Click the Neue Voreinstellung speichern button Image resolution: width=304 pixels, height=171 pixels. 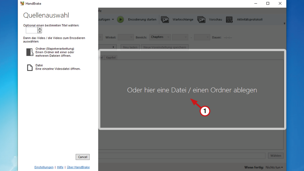[165, 47]
